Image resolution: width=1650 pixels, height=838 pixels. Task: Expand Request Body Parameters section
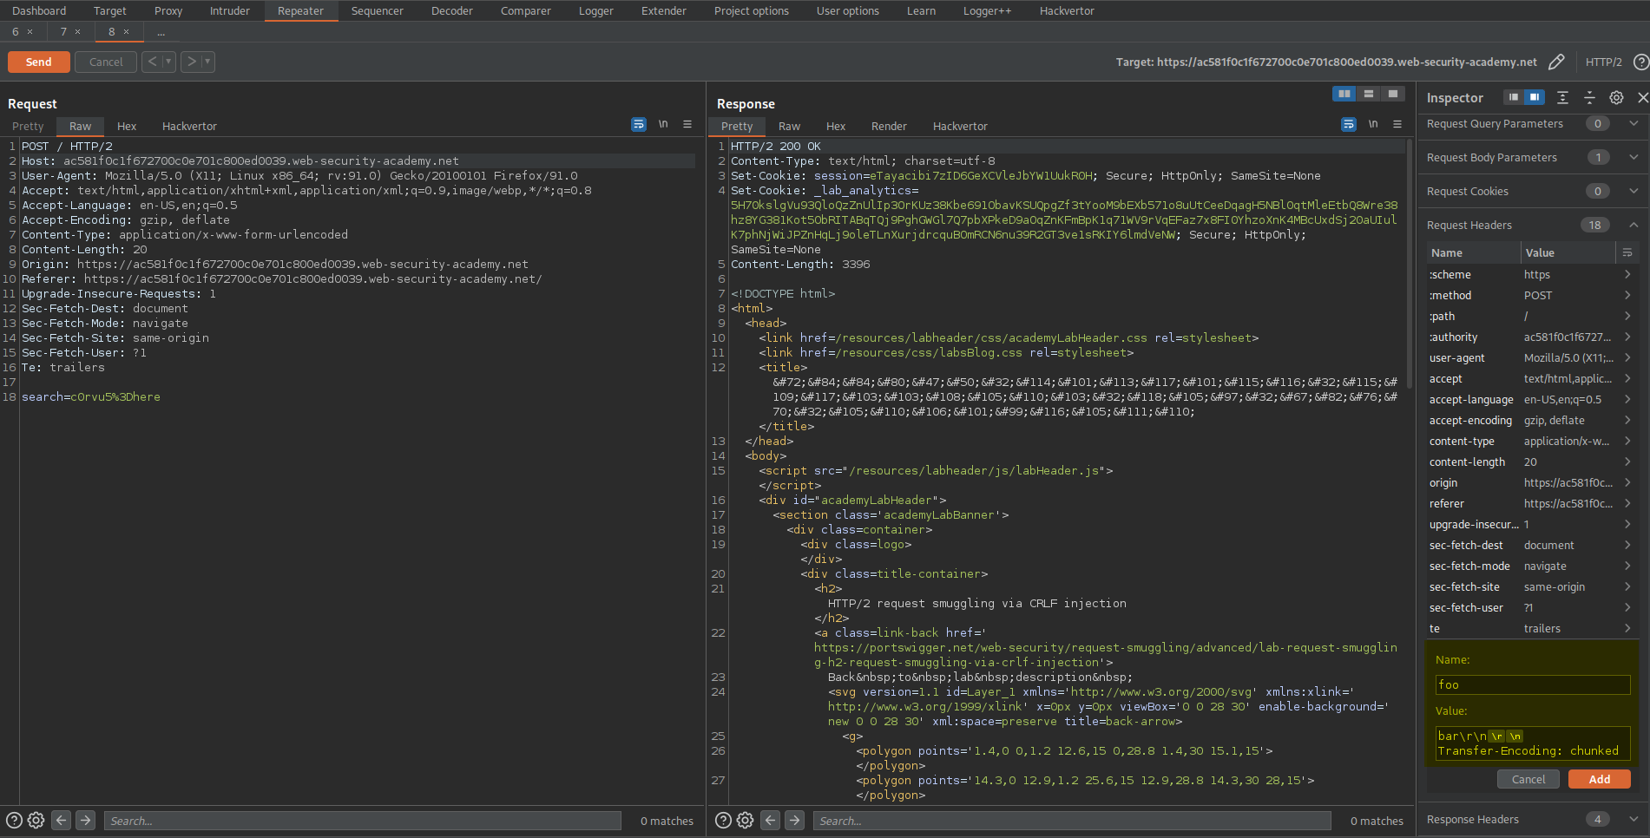click(1634, 157)
